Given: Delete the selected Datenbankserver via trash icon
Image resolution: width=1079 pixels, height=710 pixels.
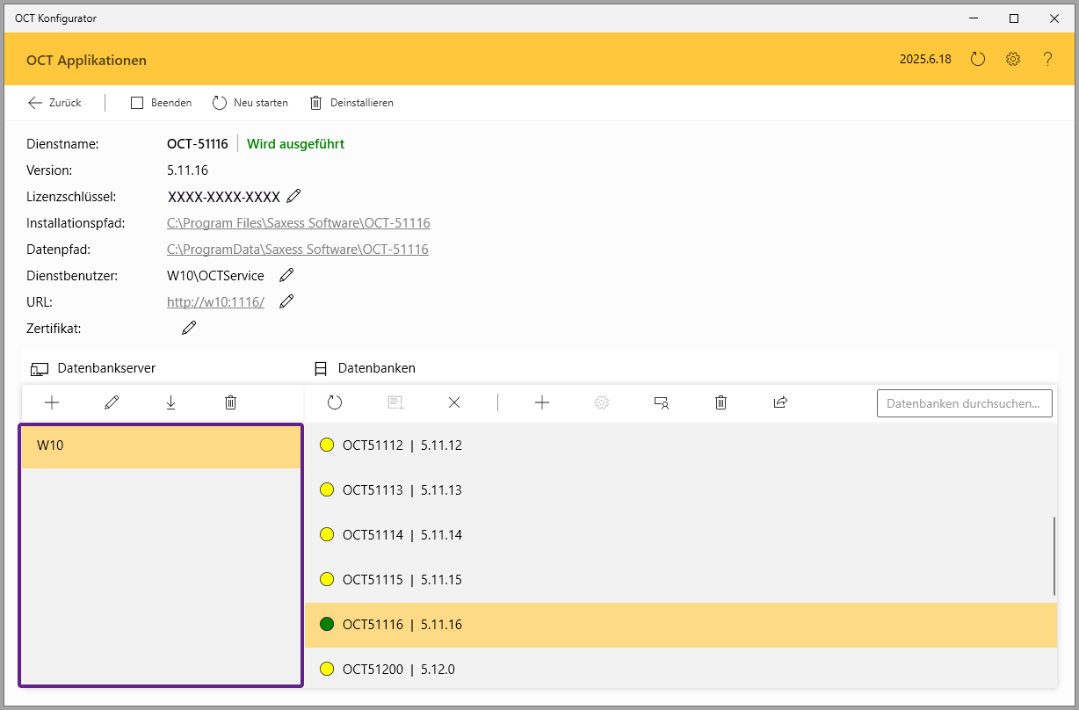Looking at the screenshot, I should click(230, 402).
